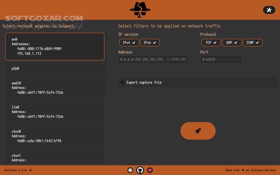Disable the TCP protocol filter
The image size is (280, 175).
point(211,42)
